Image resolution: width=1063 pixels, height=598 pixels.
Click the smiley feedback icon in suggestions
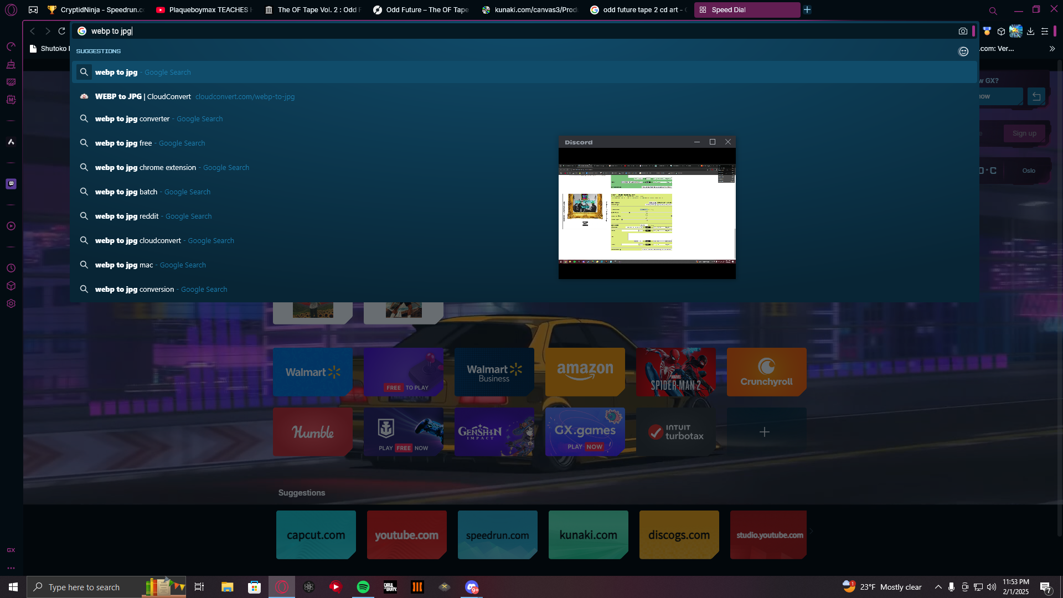(963, 51)
